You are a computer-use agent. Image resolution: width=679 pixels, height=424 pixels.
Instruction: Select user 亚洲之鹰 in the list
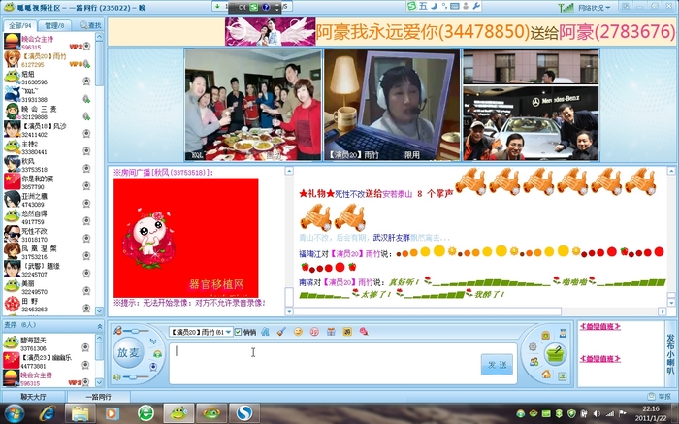(48, 200)
